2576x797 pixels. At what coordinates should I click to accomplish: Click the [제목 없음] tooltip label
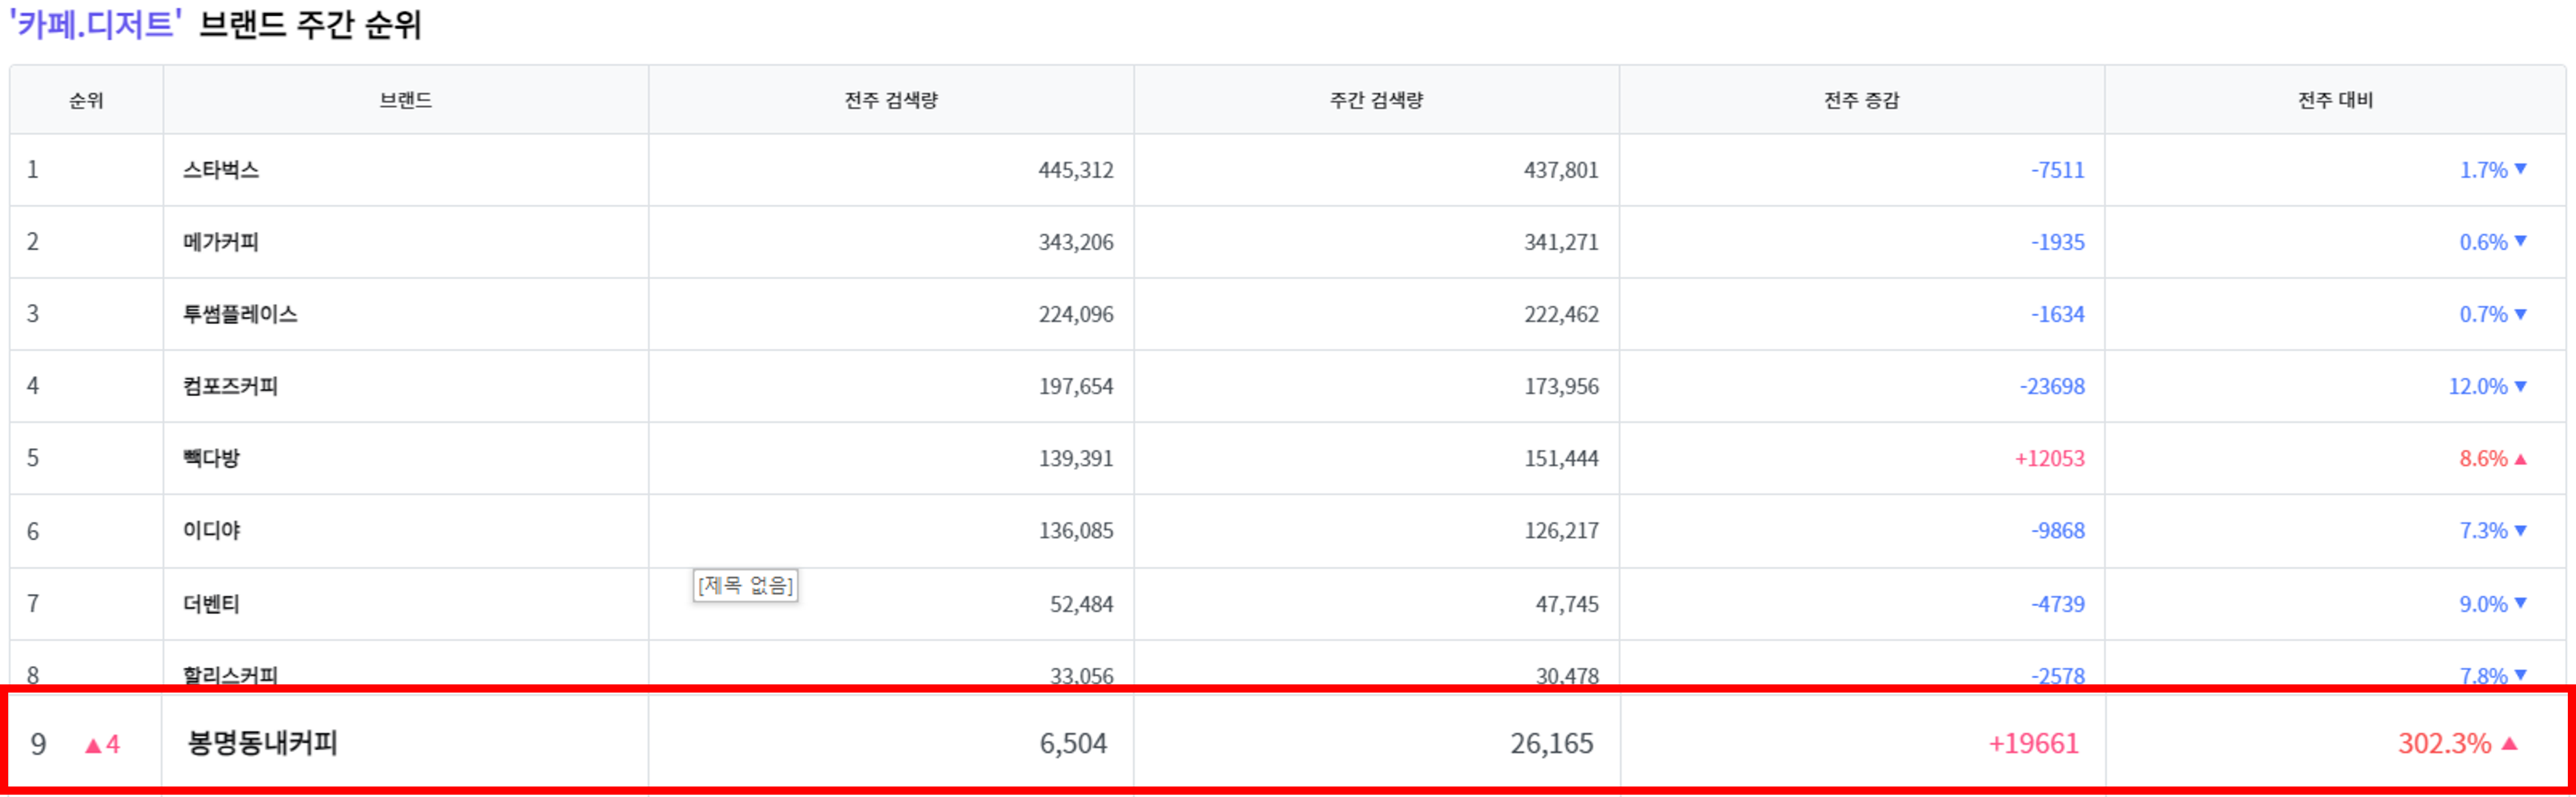(x=745, y=585)
